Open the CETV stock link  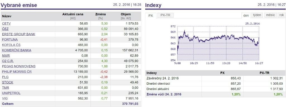click(x=6, y=23)
